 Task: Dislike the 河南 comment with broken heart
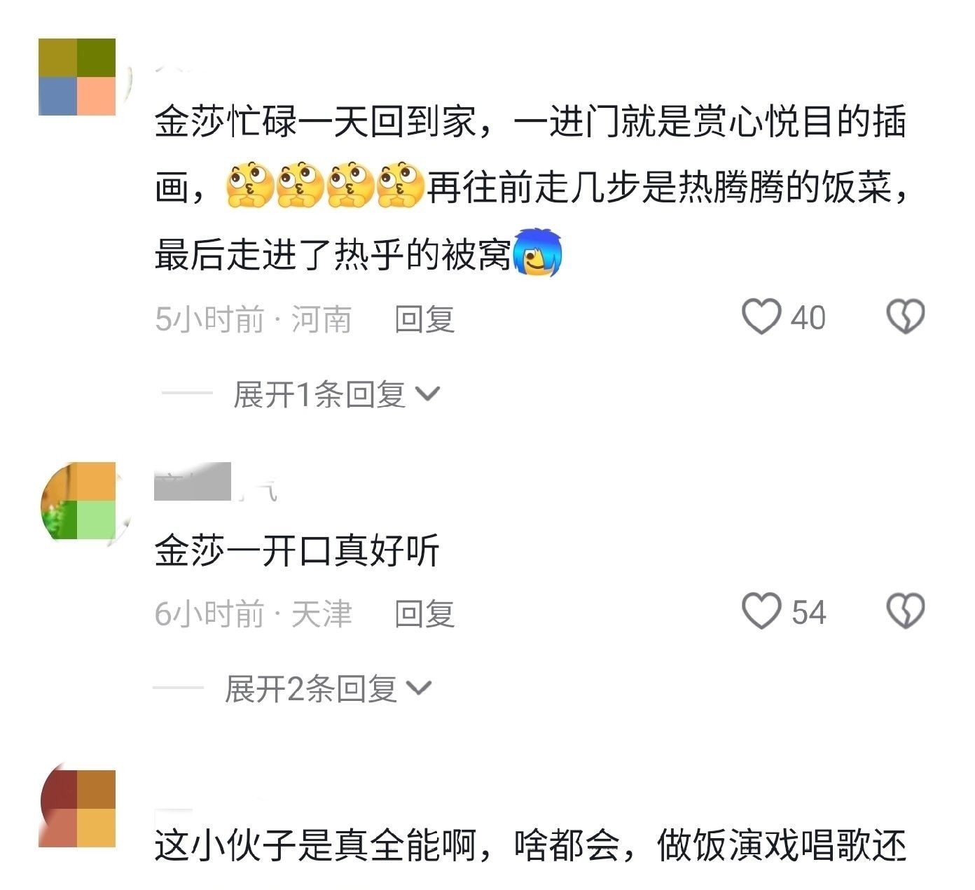click(x=906, y=317)
